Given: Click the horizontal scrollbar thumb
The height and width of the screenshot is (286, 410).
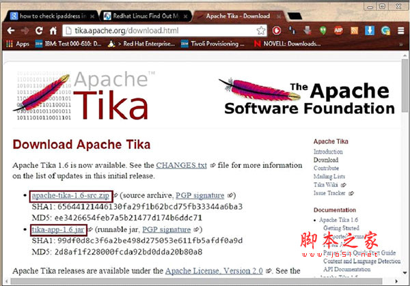Looking at the screenshot, I should tap(196, 281).
